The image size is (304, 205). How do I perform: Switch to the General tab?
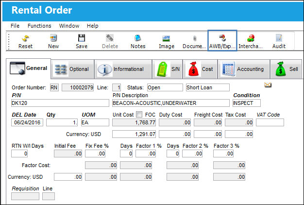click(29, 68)
